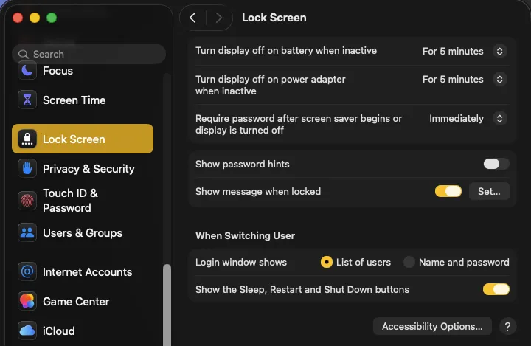Open power adapter display-off duration dropdown

[x=465, y=80]
